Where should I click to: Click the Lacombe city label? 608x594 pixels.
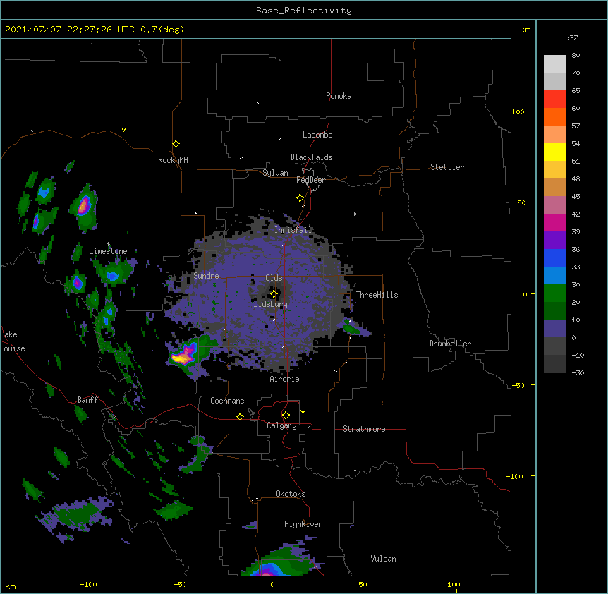pyautogui.click(x=317, y=135)
